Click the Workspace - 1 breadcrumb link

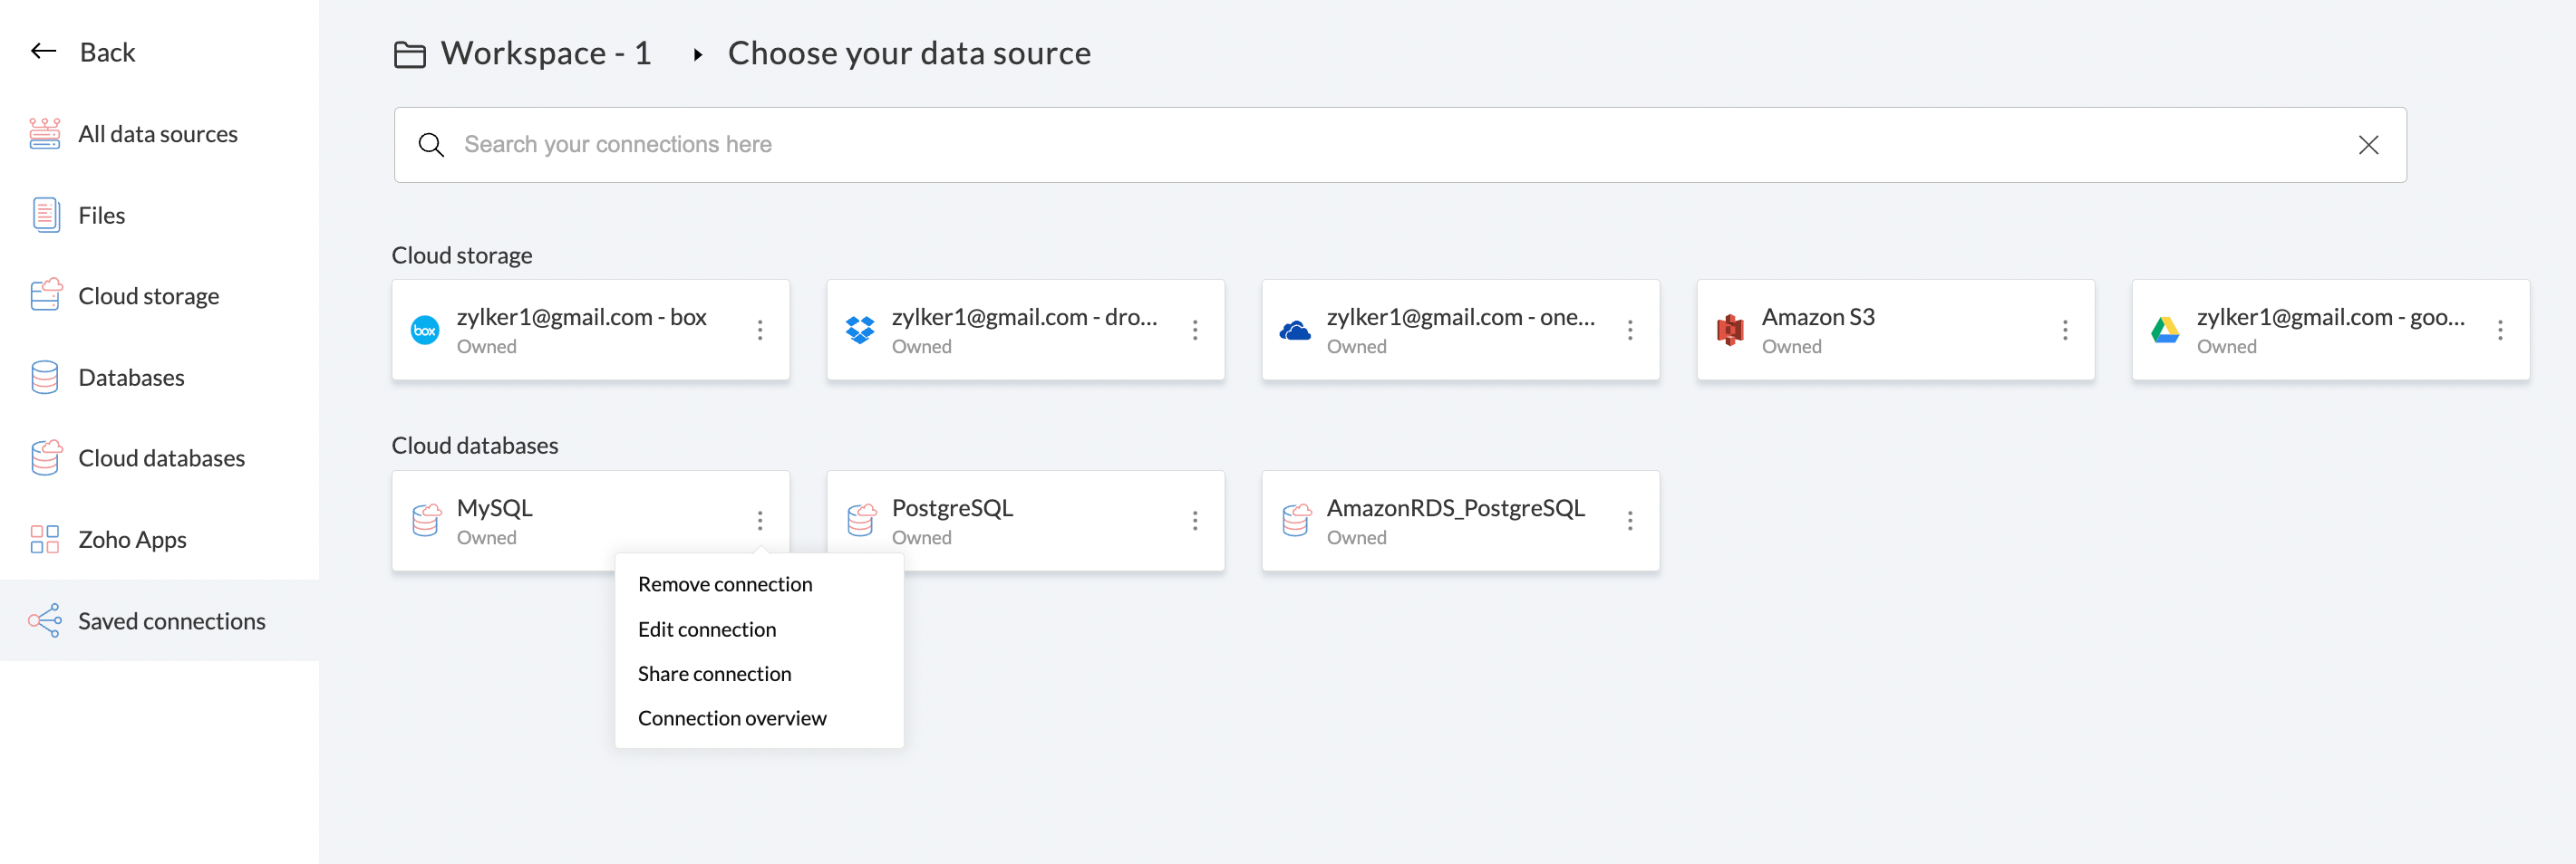click(546, 53)
